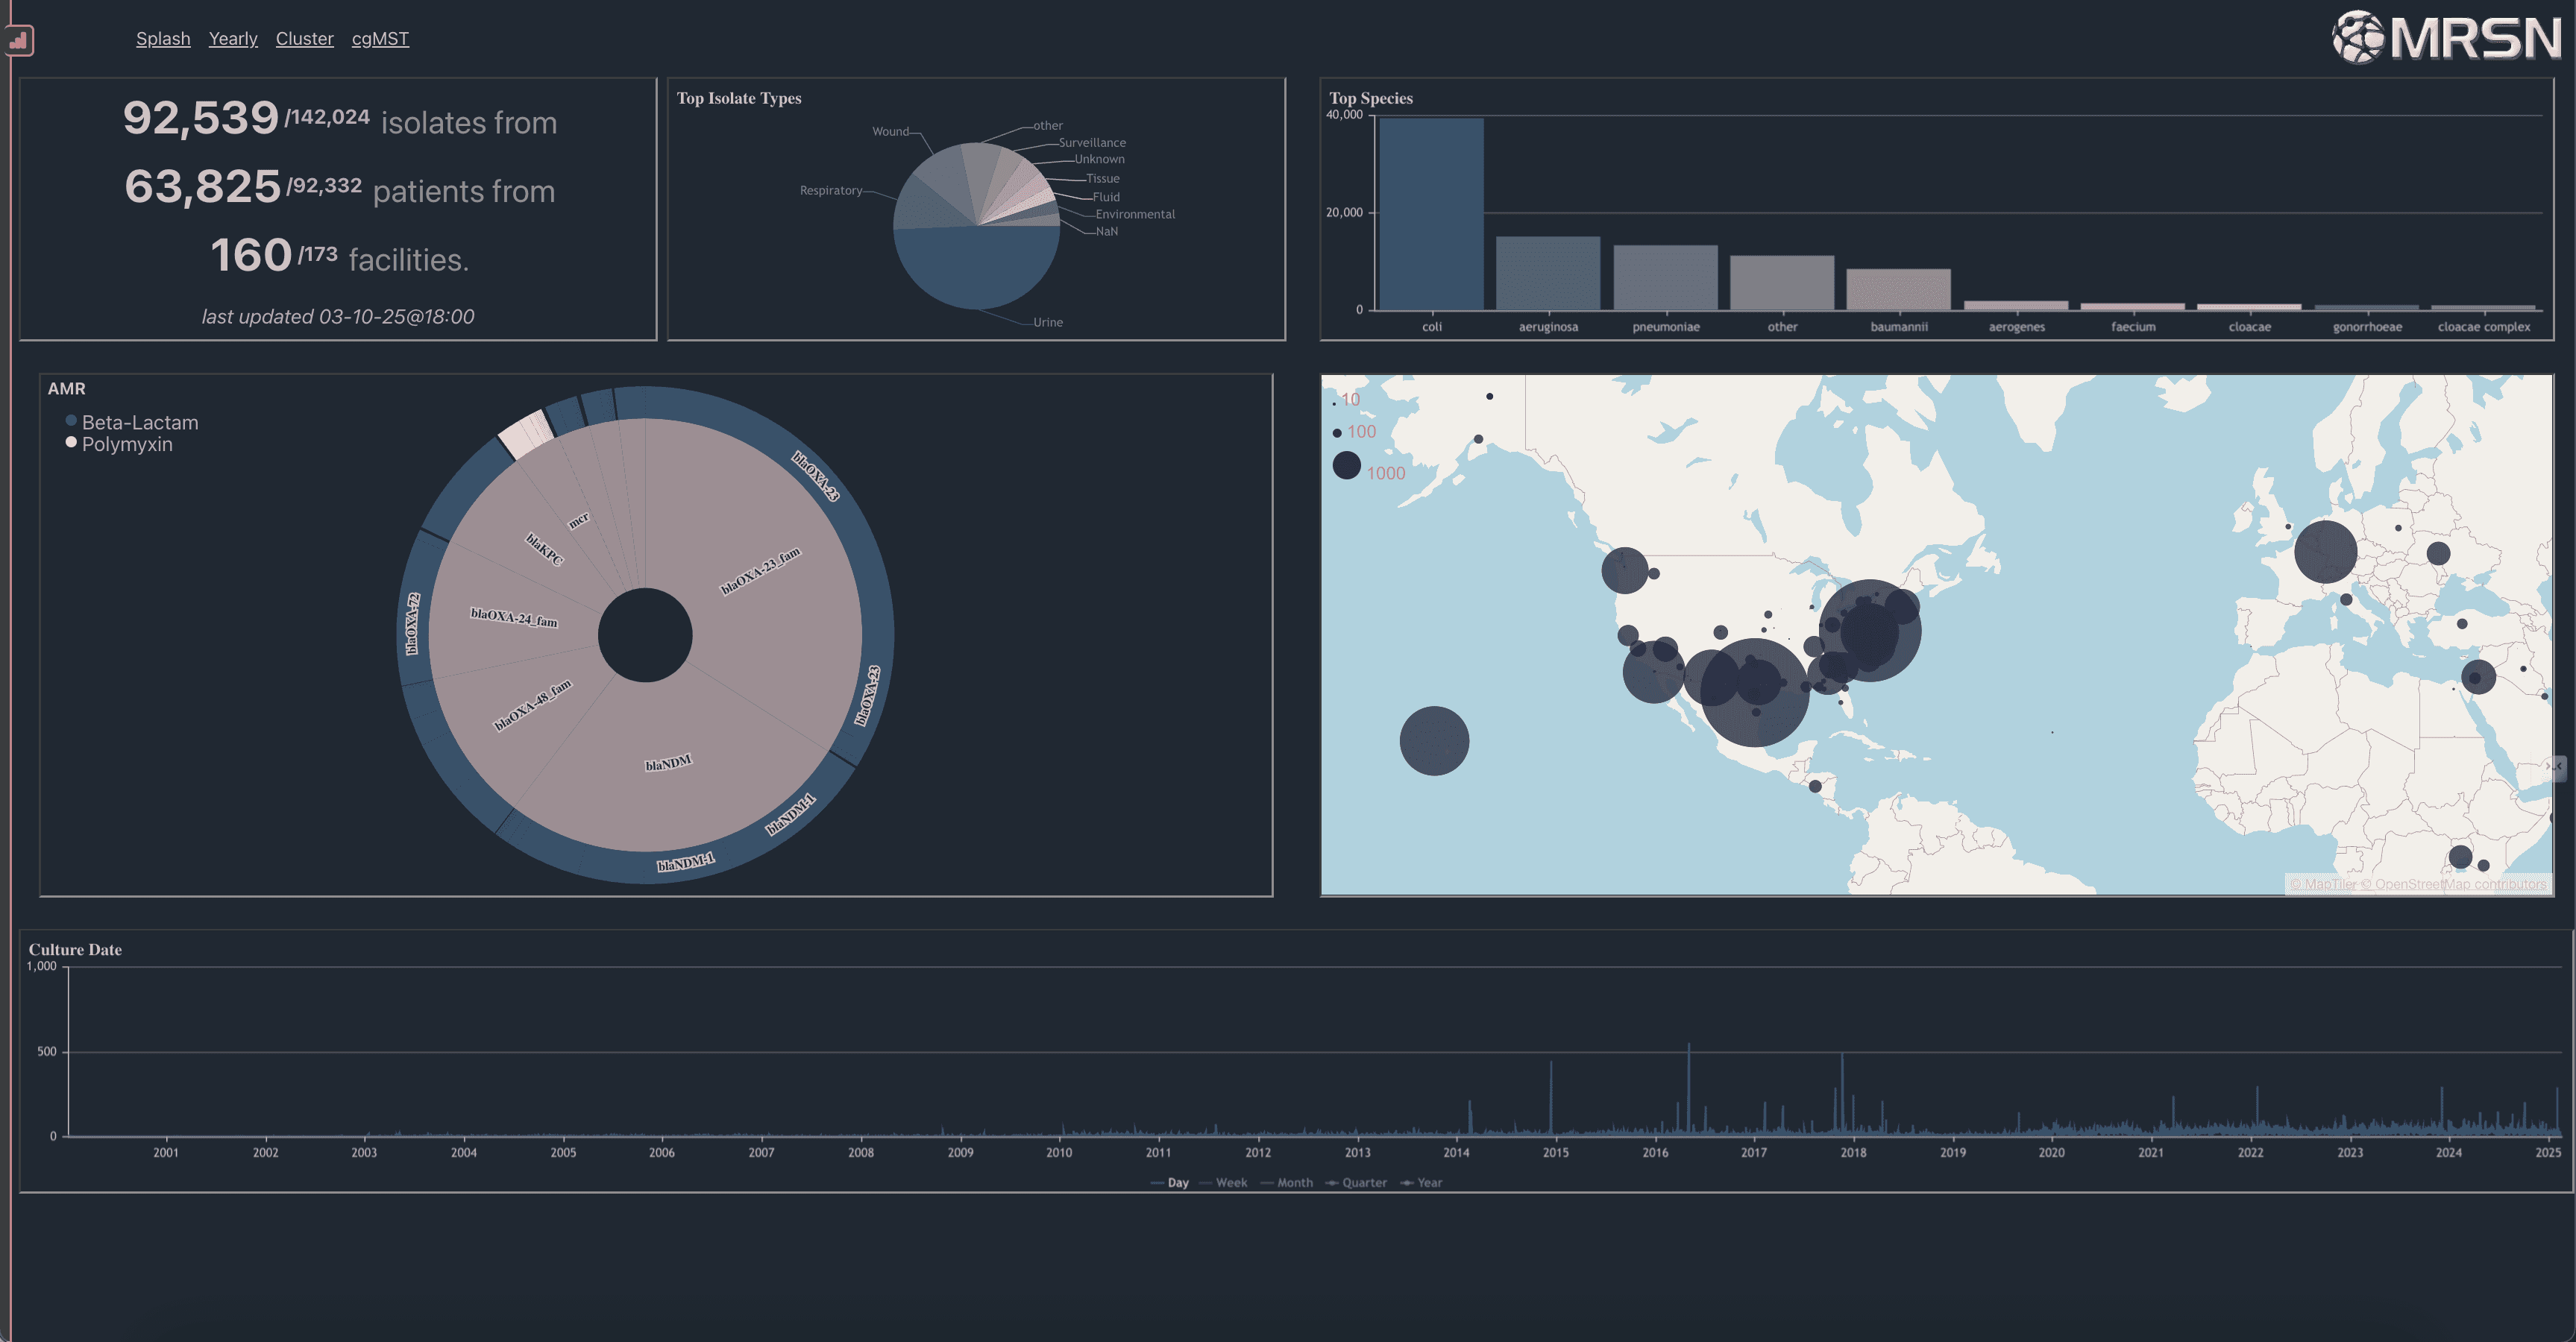Click the Hawaii bubble on the map
The height and width of the screenshot is (1342, 2576).
(1434, 741)
